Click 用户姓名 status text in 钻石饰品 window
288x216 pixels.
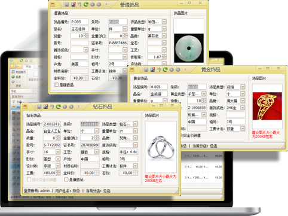click(68, 191)
